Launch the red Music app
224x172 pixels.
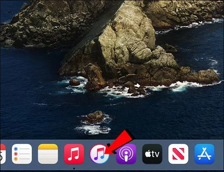point(74,154)
